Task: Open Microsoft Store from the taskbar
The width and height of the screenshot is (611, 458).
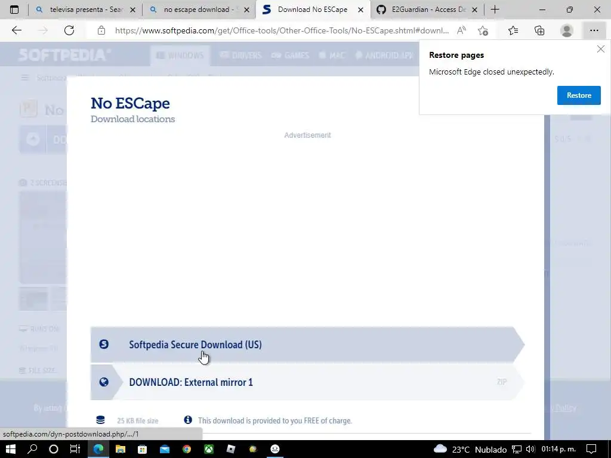Action: 142,449
